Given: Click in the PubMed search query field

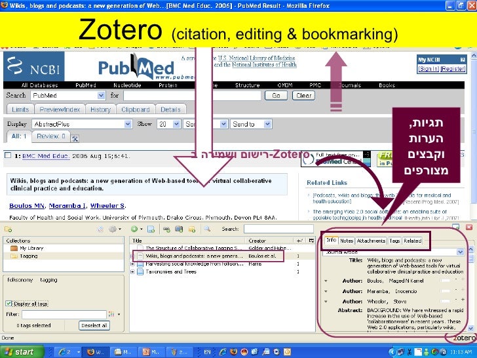Looking at the screenshot, I should (192, 96).
